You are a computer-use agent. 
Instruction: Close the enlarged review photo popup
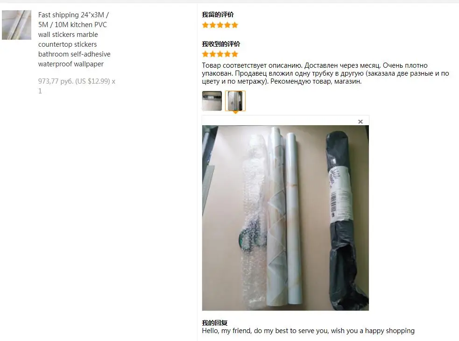(360, 121)
